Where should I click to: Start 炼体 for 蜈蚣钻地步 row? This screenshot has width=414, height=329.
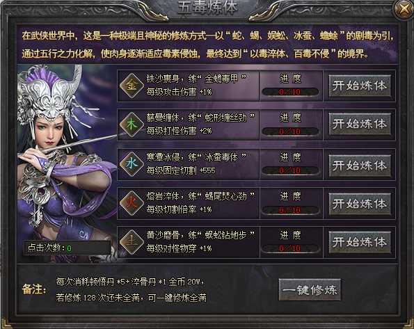360,242
